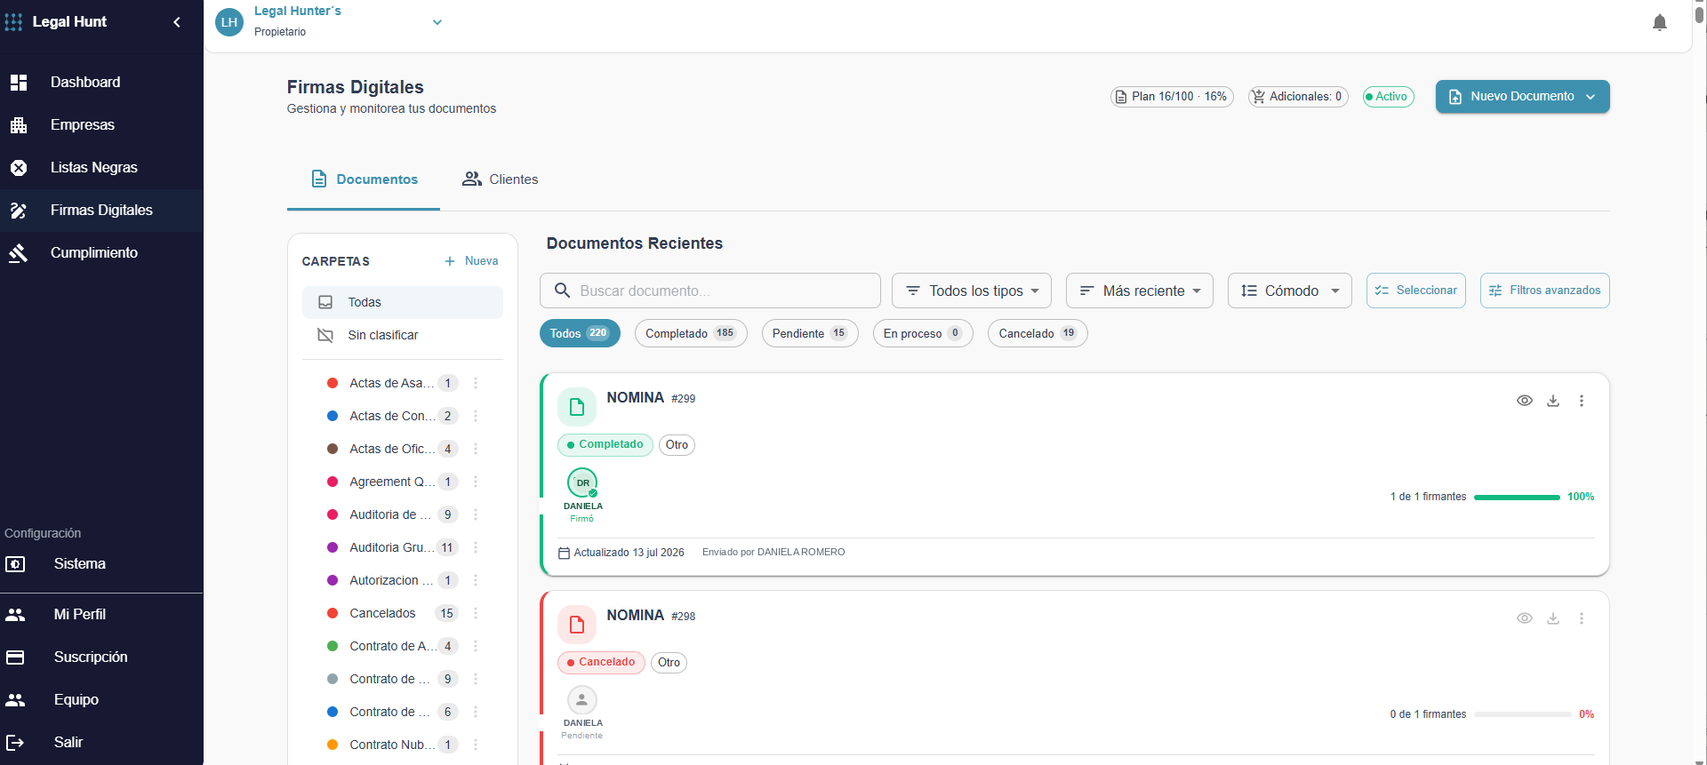This screenshot has width=1707, height=765.
Task: Filter by Pendiente 15 chip
Action: 810,333
